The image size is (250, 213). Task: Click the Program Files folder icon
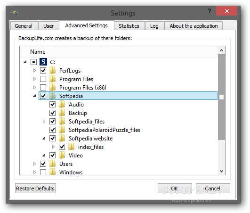coord(52,79)
